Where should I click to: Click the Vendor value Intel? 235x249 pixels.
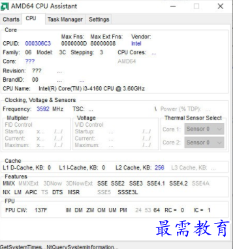coord(136,44)
